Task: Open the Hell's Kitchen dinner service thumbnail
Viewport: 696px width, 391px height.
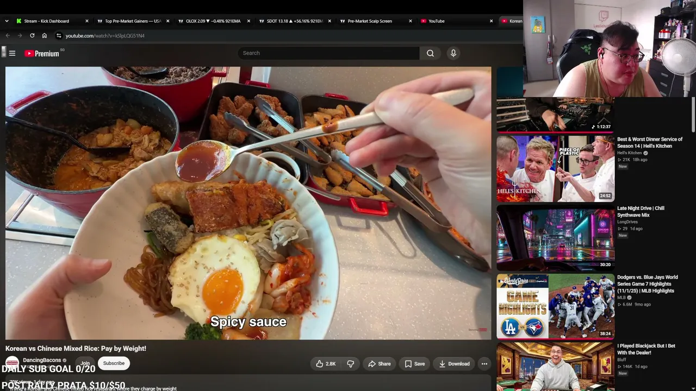Action: [555, 168]
